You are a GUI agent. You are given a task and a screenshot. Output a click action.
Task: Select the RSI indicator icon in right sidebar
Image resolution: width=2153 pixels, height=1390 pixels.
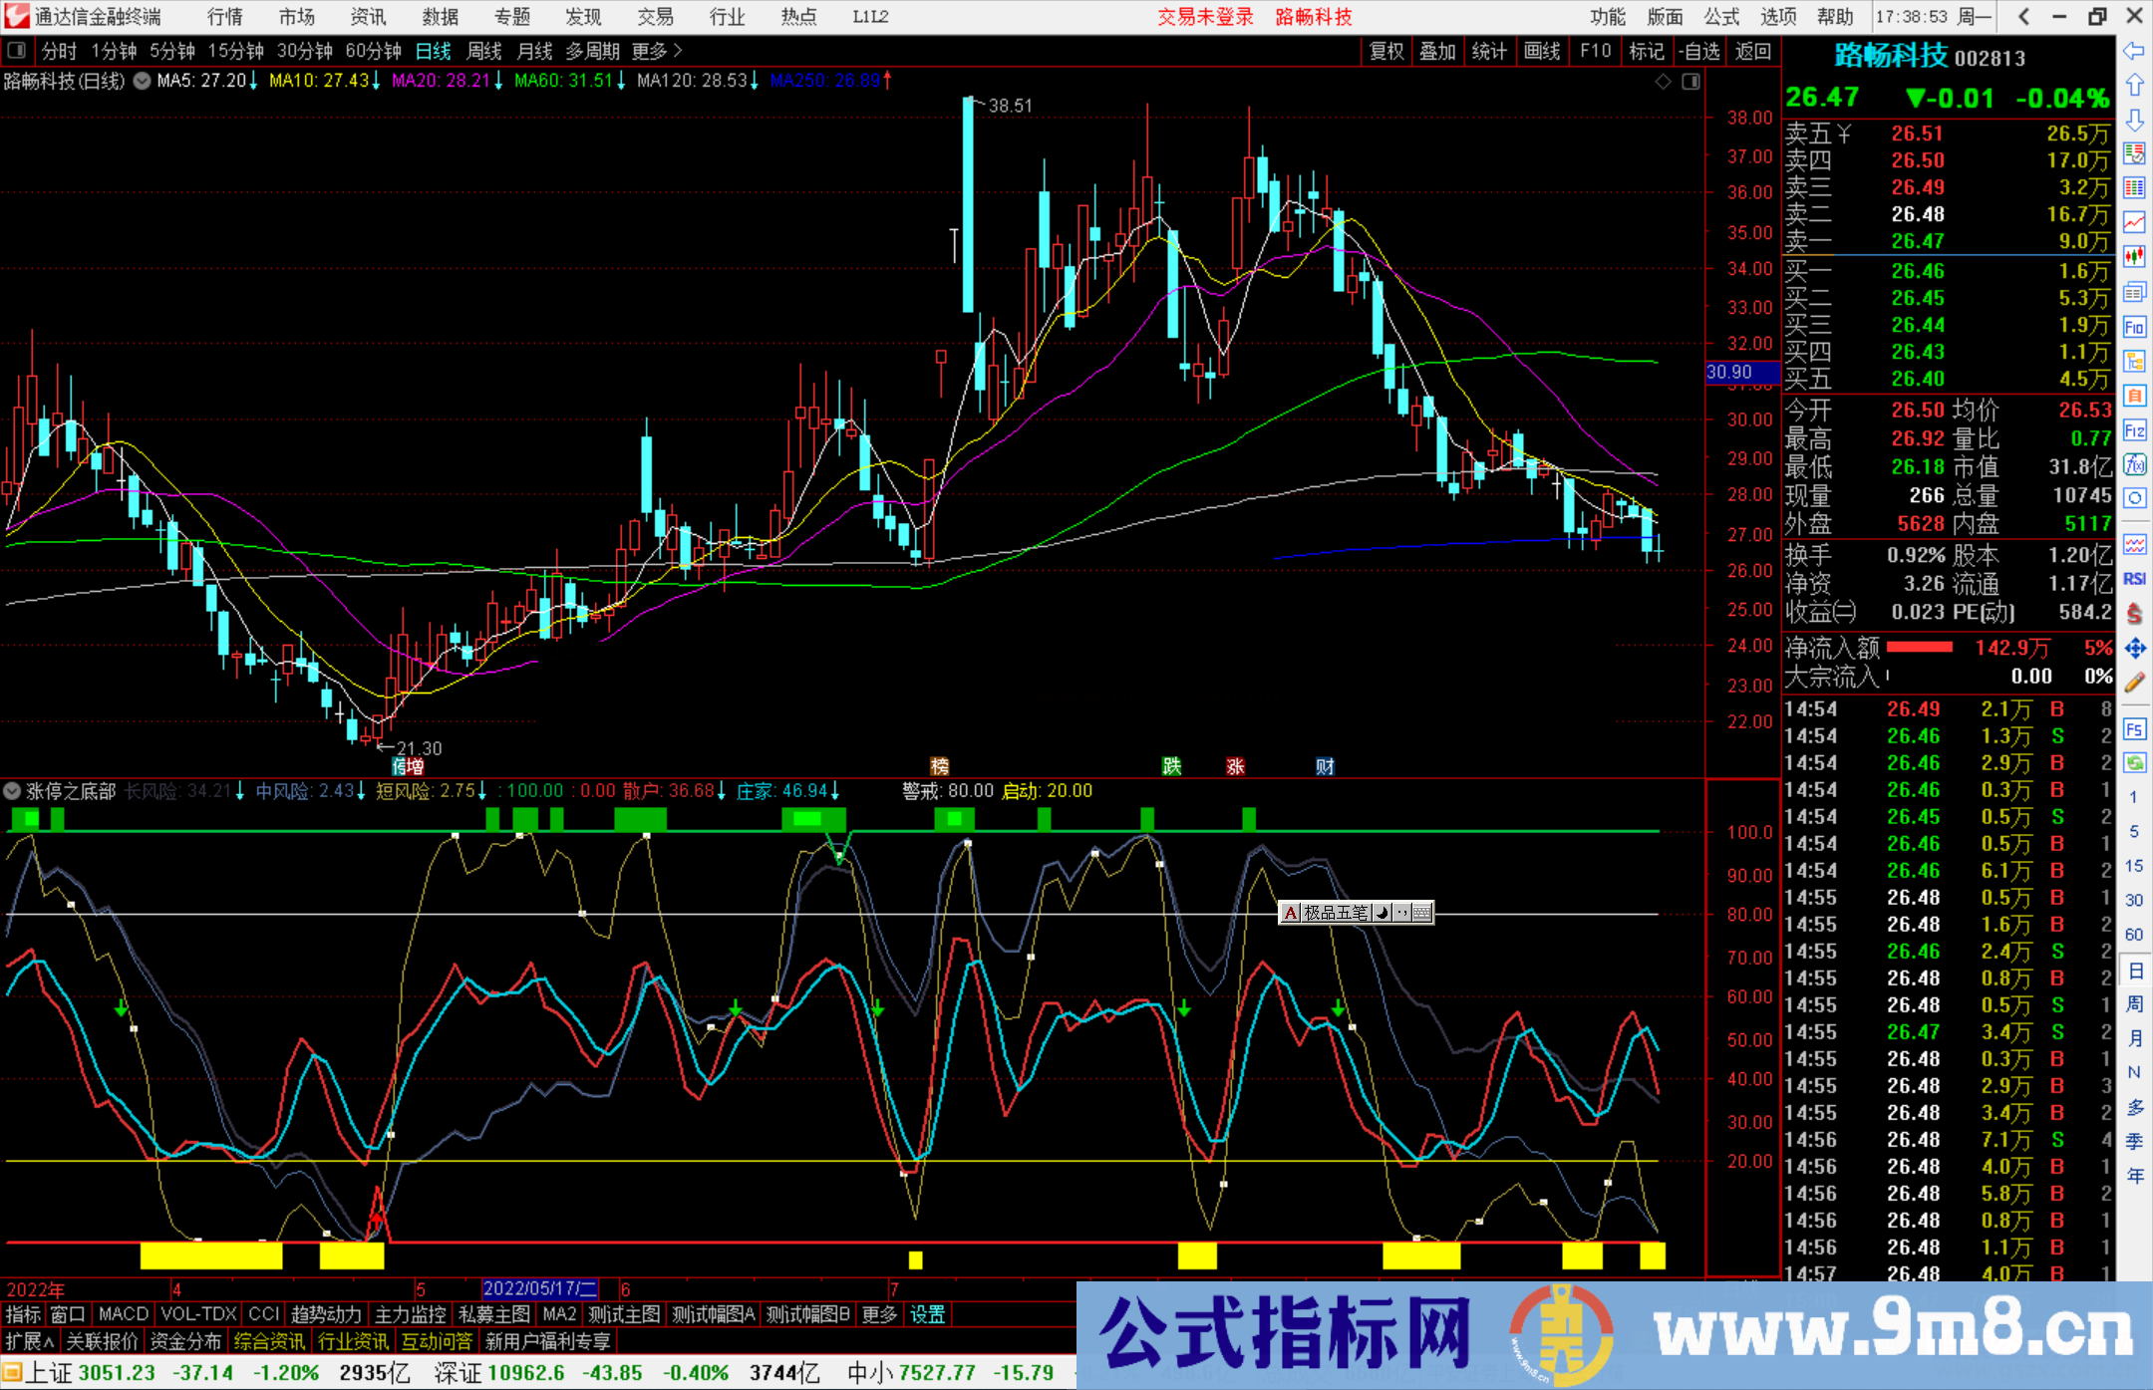[2135, 578]
